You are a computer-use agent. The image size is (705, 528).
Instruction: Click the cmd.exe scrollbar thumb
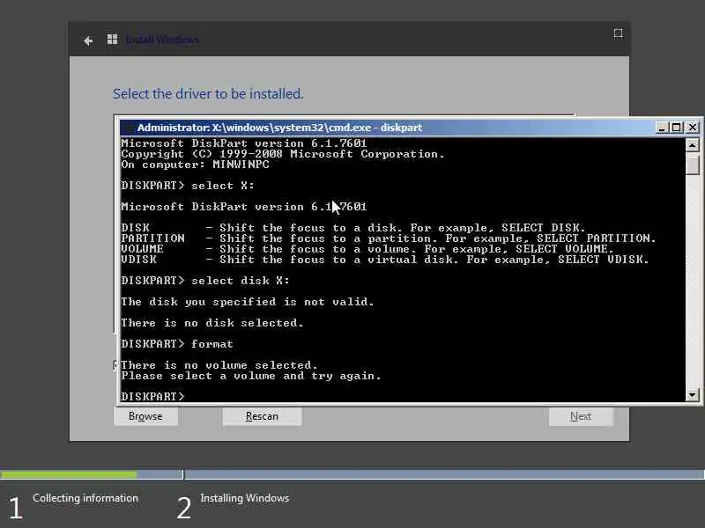(x=693, y=164)
